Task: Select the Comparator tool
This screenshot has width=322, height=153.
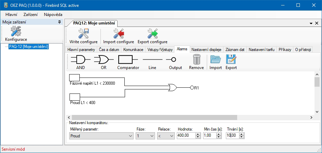Action: point(128,60)
